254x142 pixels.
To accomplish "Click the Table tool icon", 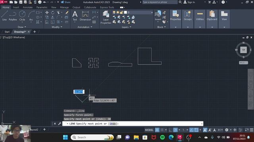I will (x=94, y=22).
